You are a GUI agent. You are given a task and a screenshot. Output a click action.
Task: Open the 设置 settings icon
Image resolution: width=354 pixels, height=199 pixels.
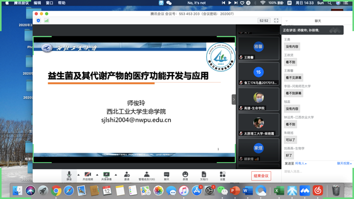pyautogui.click(x=223, y=176)
